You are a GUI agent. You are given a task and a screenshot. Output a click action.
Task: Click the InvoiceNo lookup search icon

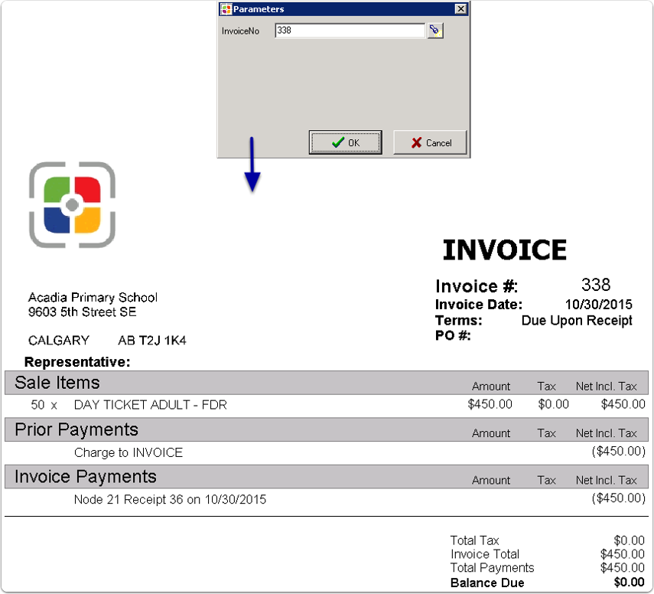(435, 31)
